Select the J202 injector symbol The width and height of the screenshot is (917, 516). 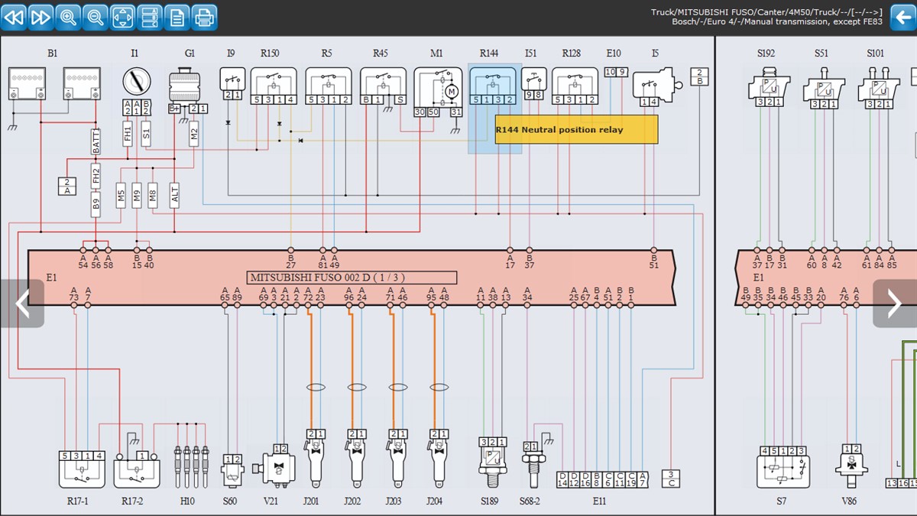pos(356,459)
